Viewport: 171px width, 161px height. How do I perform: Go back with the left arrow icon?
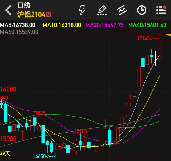8,10
